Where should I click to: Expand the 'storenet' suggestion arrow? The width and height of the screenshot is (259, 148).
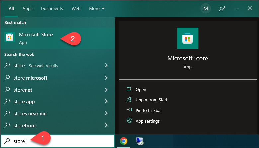click(x=106, y=90)
